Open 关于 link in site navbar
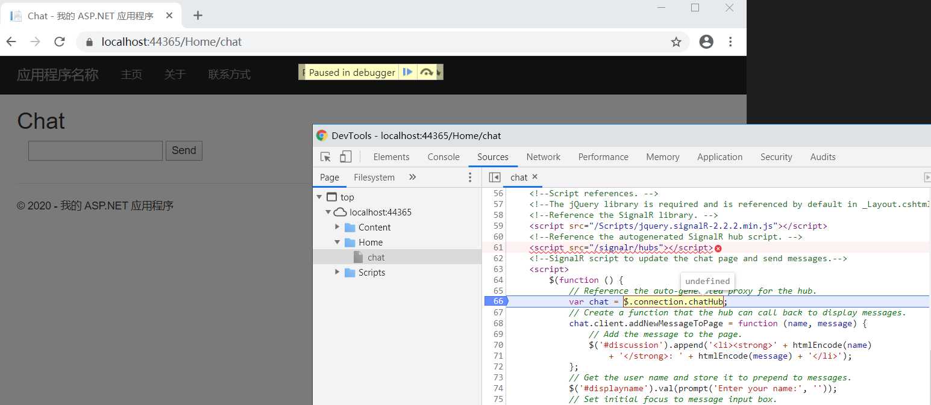 click(175, 75)
